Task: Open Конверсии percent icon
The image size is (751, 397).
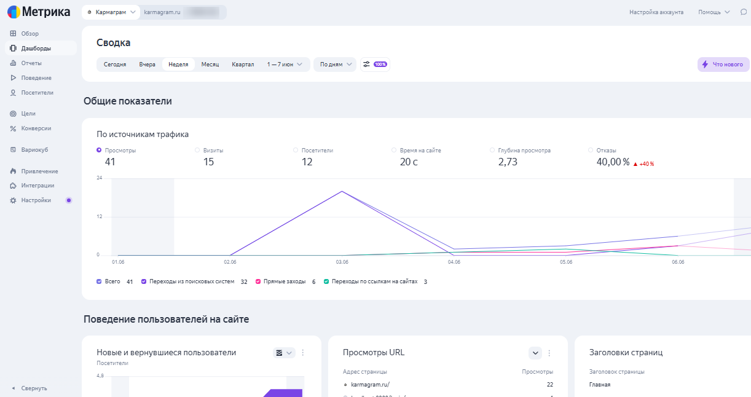Action: pos(14,128)
